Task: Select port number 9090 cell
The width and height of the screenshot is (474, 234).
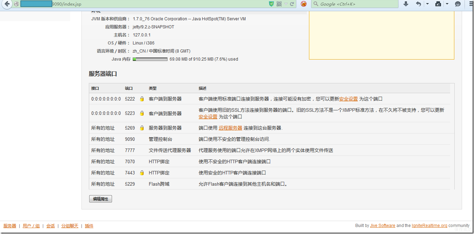Action: tap(130, 139)
